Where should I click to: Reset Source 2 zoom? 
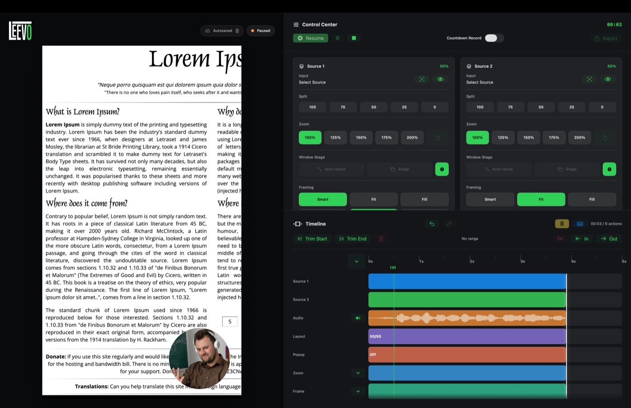pos(605,138)
